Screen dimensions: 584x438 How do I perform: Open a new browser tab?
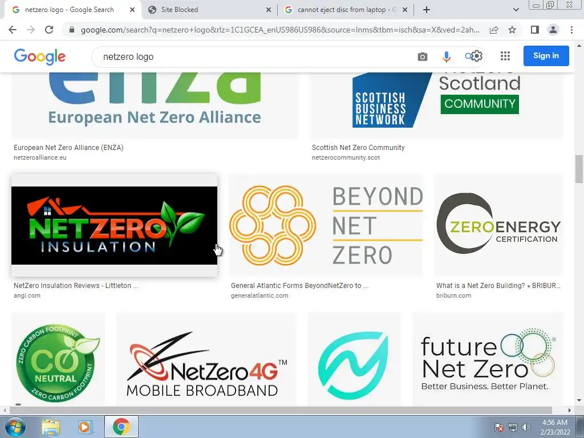(x=427, y=10)
